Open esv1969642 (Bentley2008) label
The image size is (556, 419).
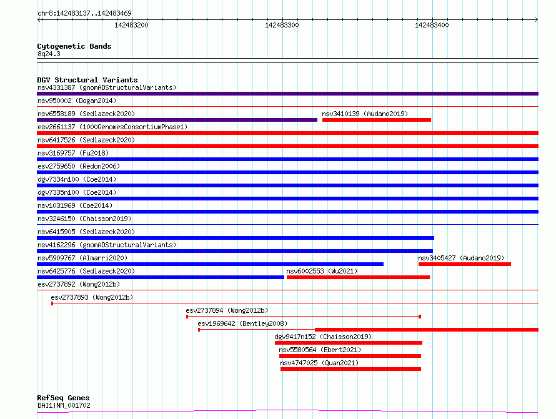click(242, 323)
